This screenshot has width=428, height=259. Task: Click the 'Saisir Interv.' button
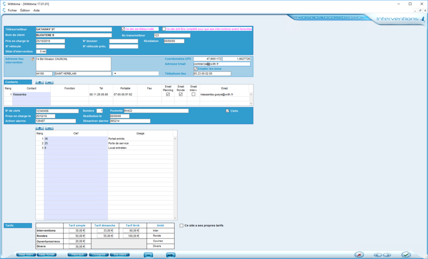click(x=26, y=254)
